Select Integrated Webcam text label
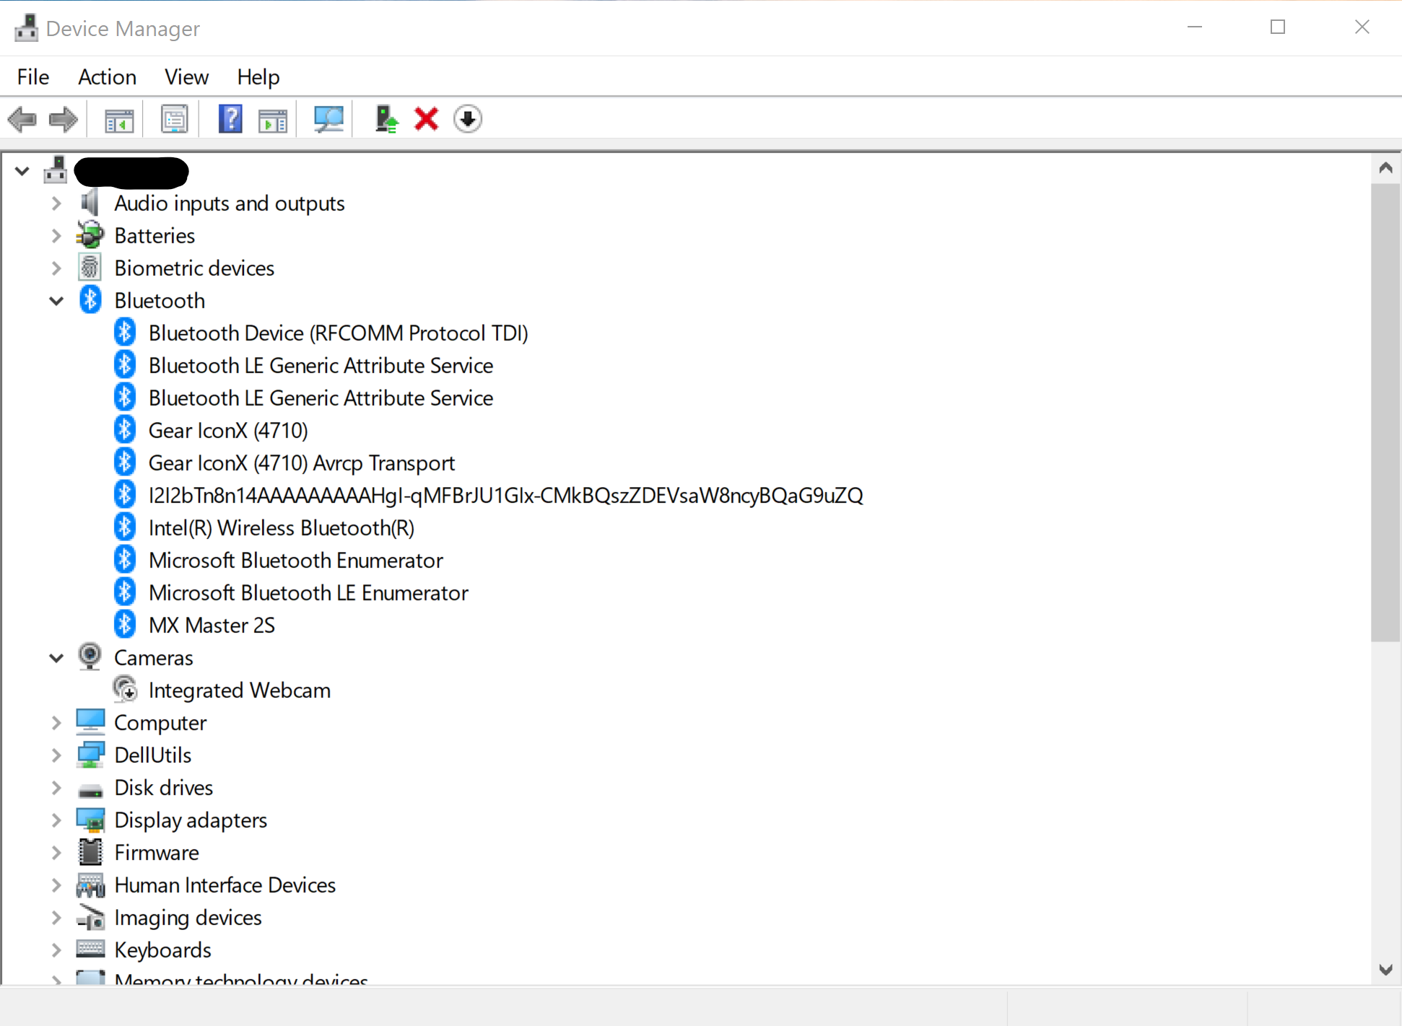The height and width of the screenshot is (1026, 1402). [x=240, y=690]
